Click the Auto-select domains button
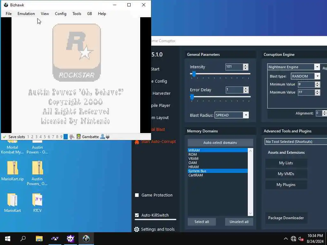 click(x=220, y=143)
